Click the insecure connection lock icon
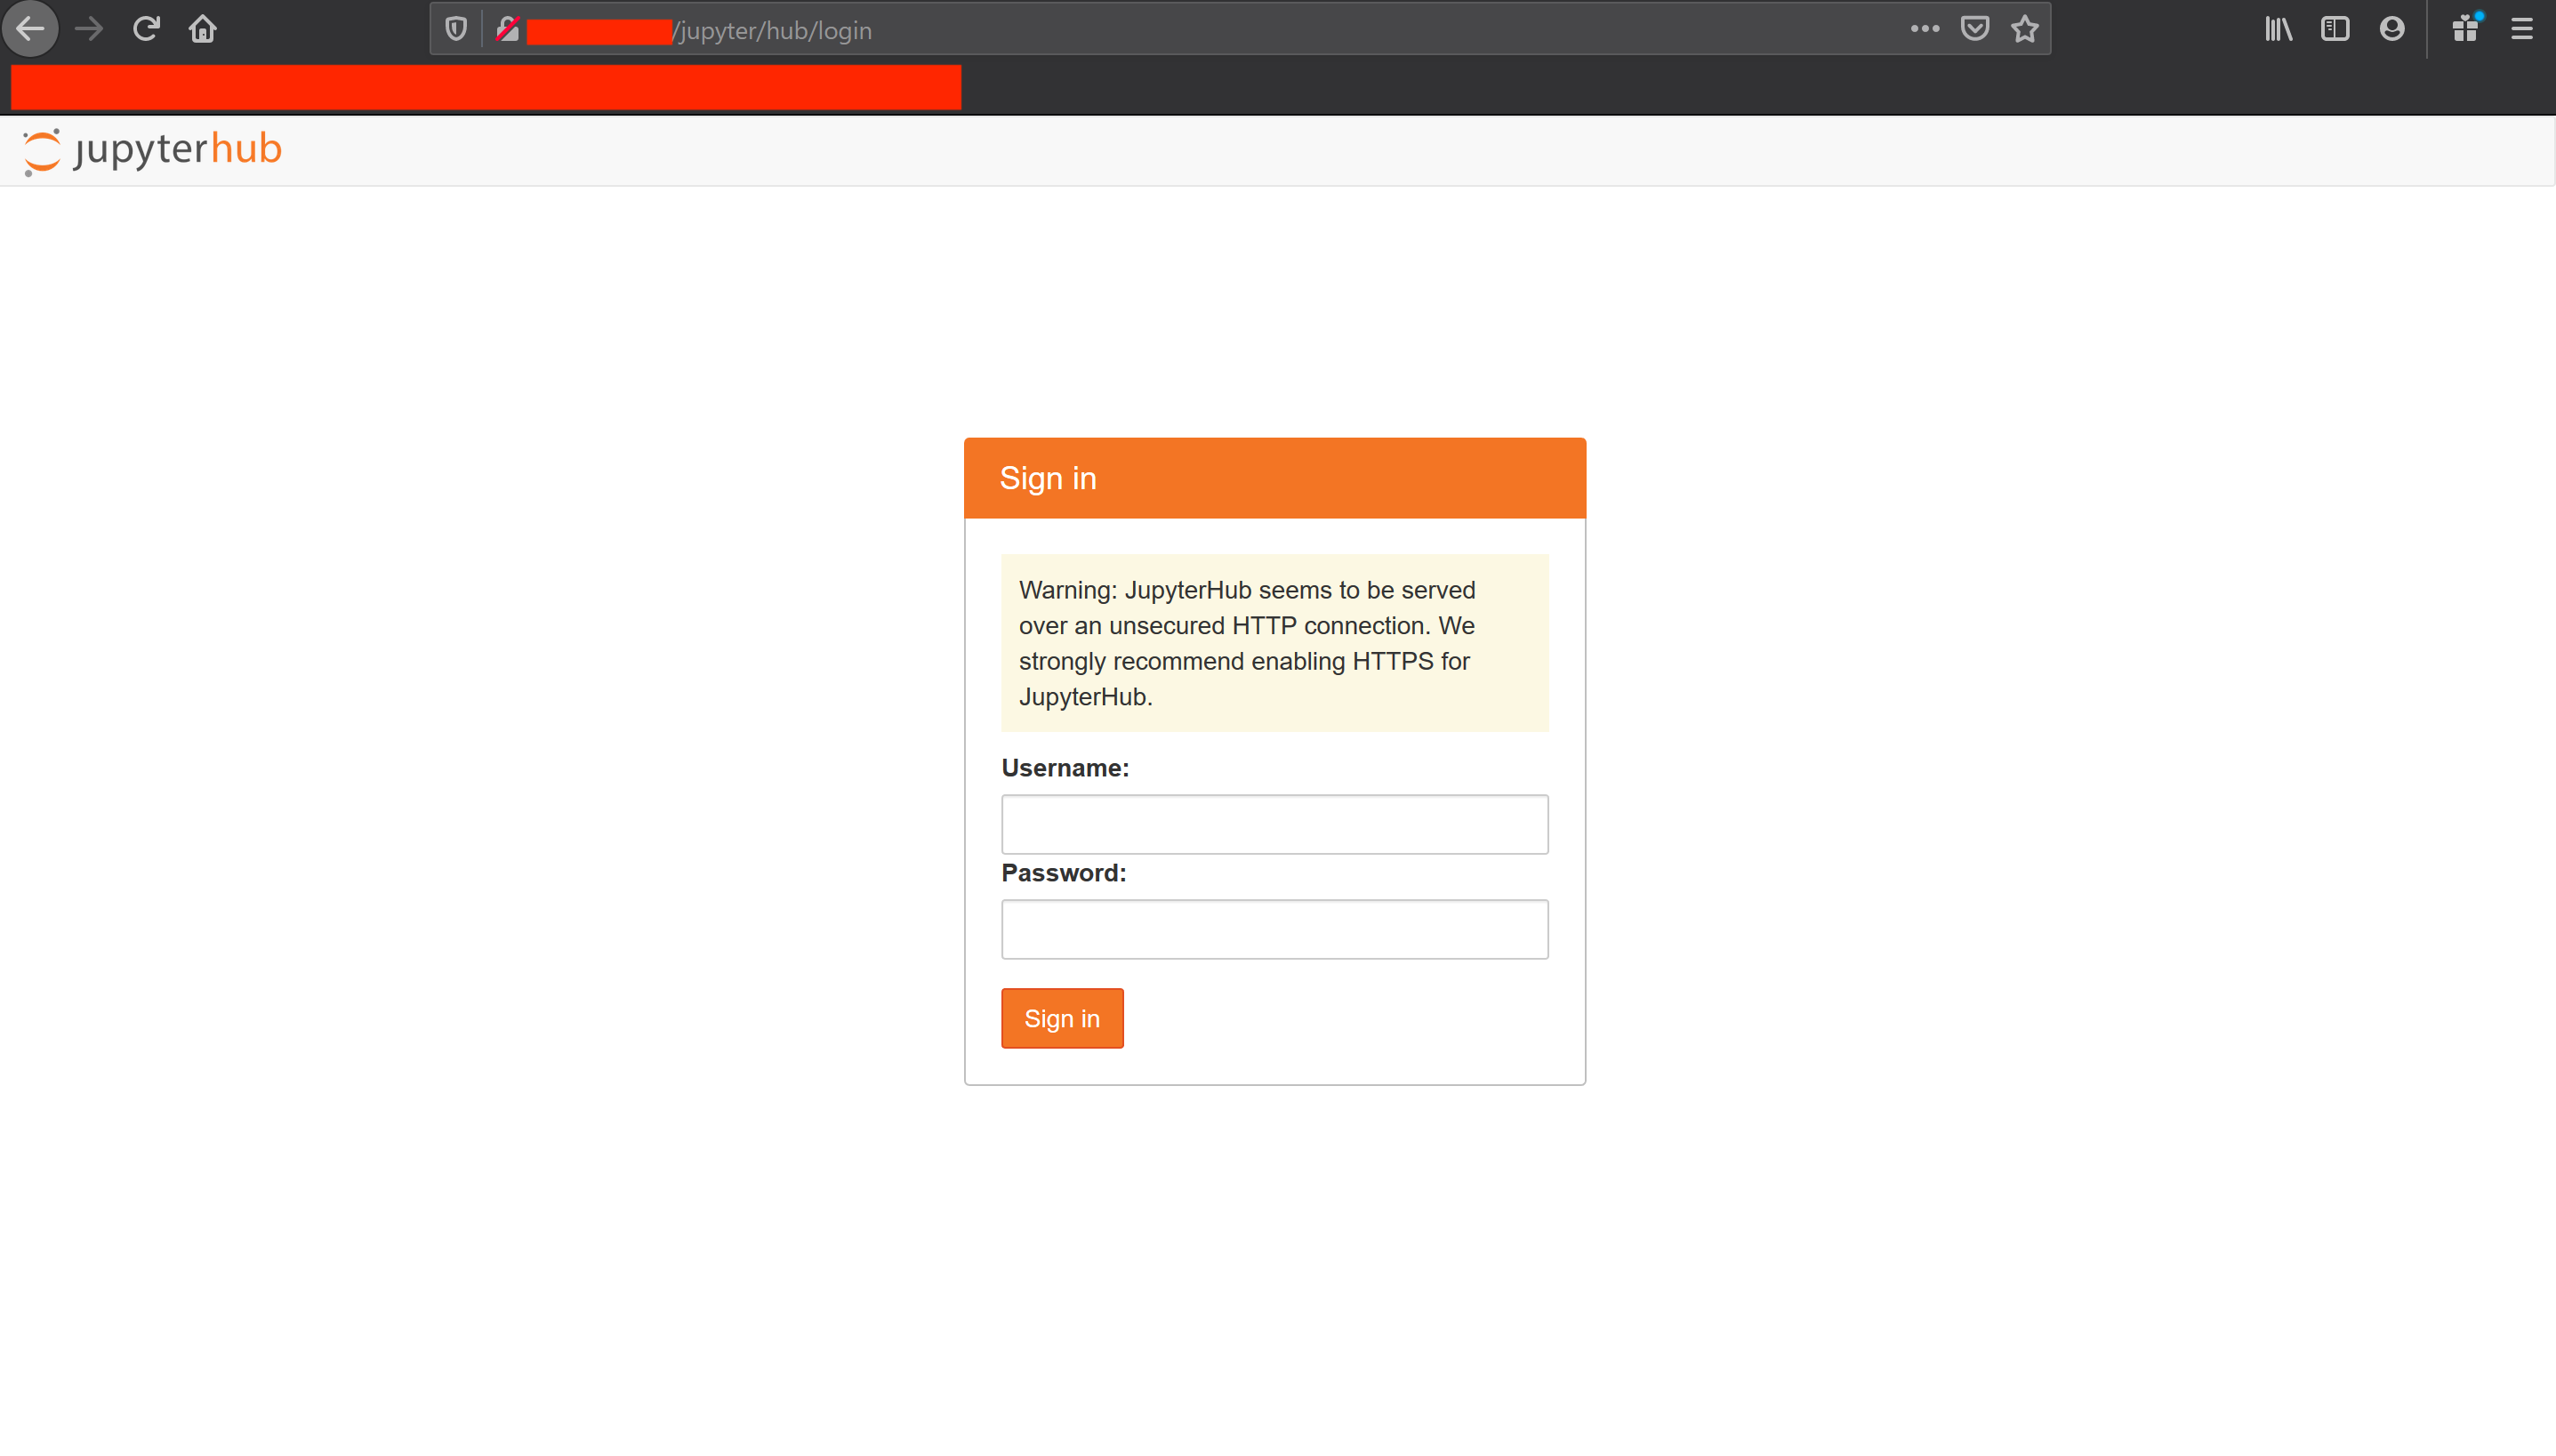The height and width of the screenshot is (1456, 2556). point(508,30)
